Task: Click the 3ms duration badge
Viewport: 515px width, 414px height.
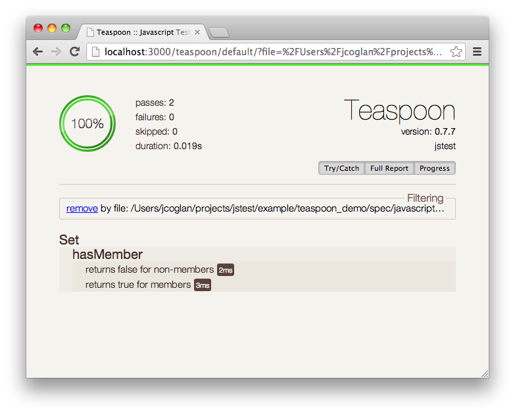Action: coord(203,285)
